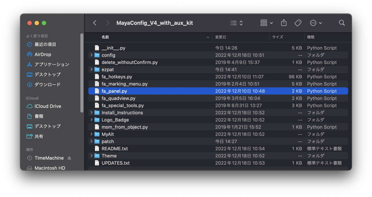Select 書類 in the sidebar
The height and width of the screenshot is (197, 372).
pyautogui.click(x=35, y=116)
